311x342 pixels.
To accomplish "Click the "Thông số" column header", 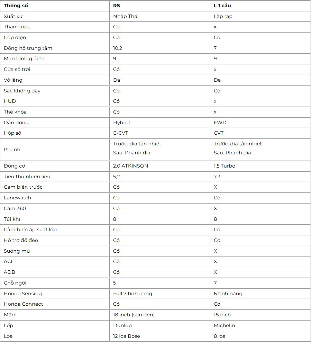I will point(16,6).
